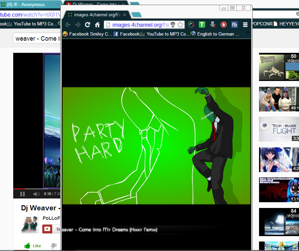Click the YouTube red progress bar
The width and height of the screenshot is (299, 251).
19,189
